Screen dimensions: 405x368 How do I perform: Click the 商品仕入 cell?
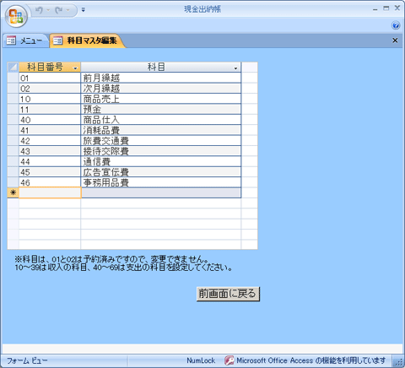[x=161, y=120]
